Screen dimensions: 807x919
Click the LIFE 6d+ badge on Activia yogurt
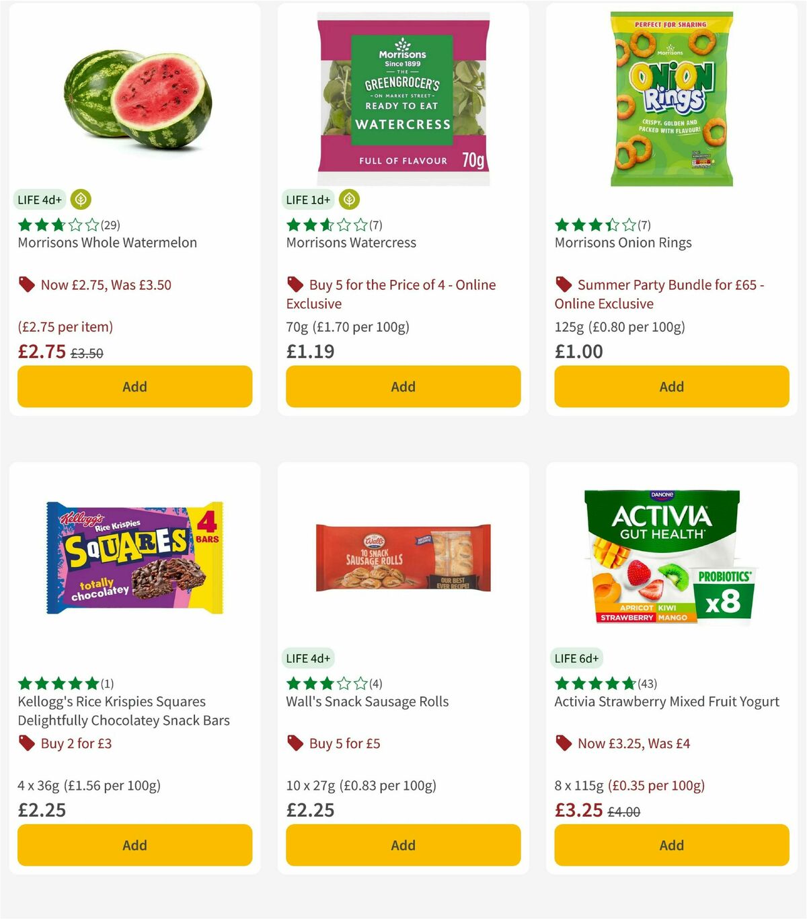[576, 658]
